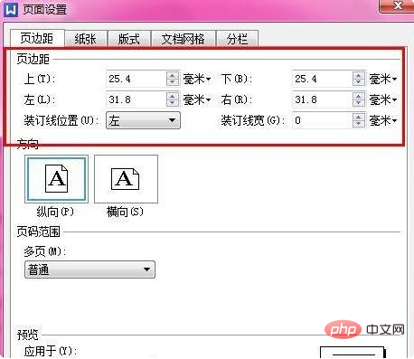The width and height of the screenshot is (414, 359).
Task: Open the 分栏 tab
Action: 237,39
